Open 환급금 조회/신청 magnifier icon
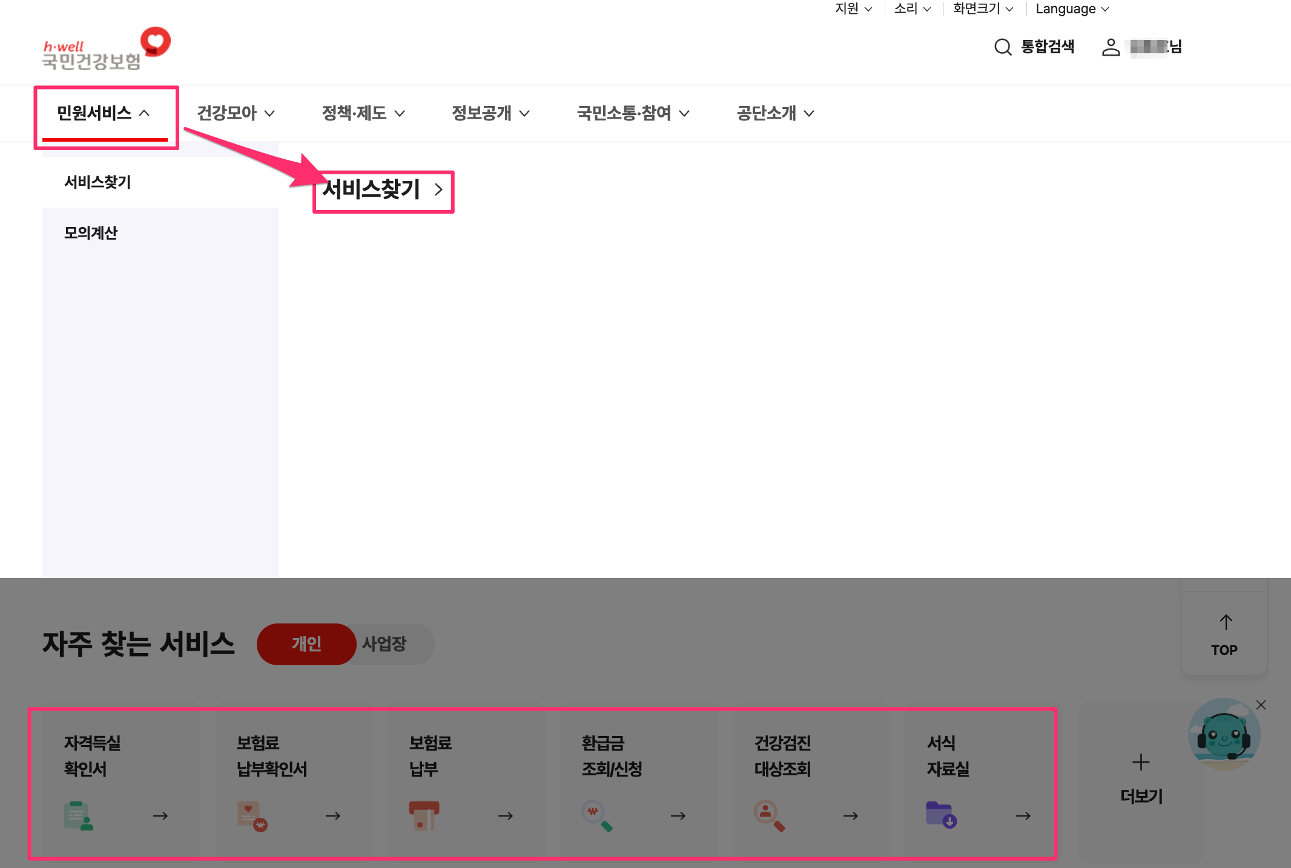 pos(596,815)
